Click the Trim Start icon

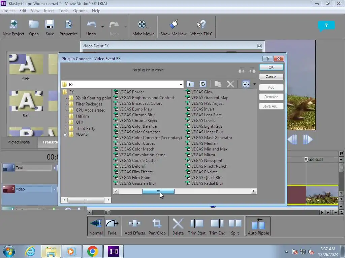(197, 226)
